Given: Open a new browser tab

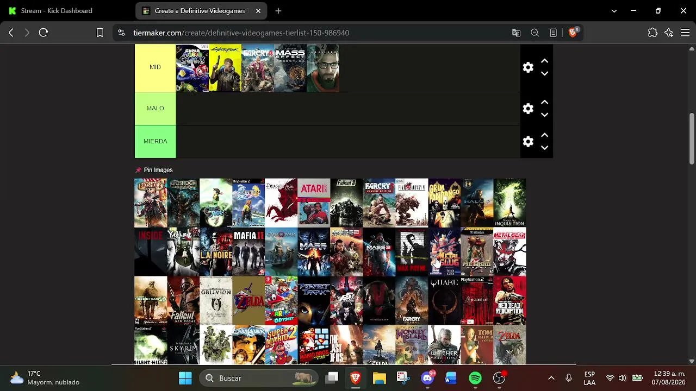Looking at the screenshot, I should pyautogui.click(x=278, y=11).
